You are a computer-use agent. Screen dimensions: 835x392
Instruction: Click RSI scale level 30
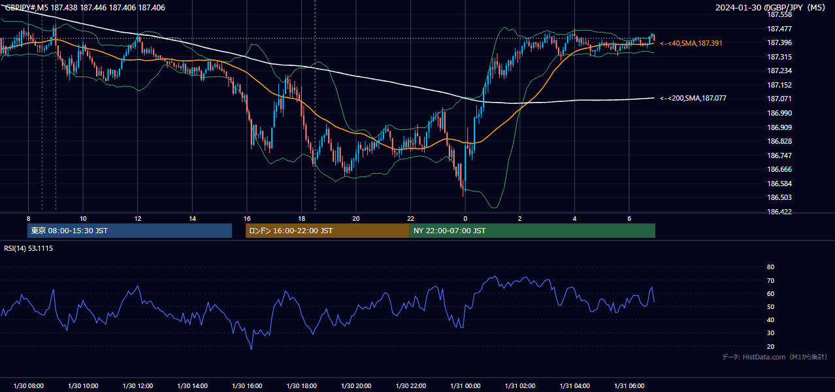tap(770, 333)
